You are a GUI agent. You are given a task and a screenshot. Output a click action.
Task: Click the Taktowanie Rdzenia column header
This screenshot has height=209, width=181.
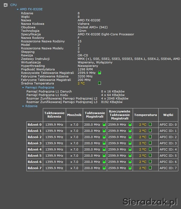click(x=54, y=115)
